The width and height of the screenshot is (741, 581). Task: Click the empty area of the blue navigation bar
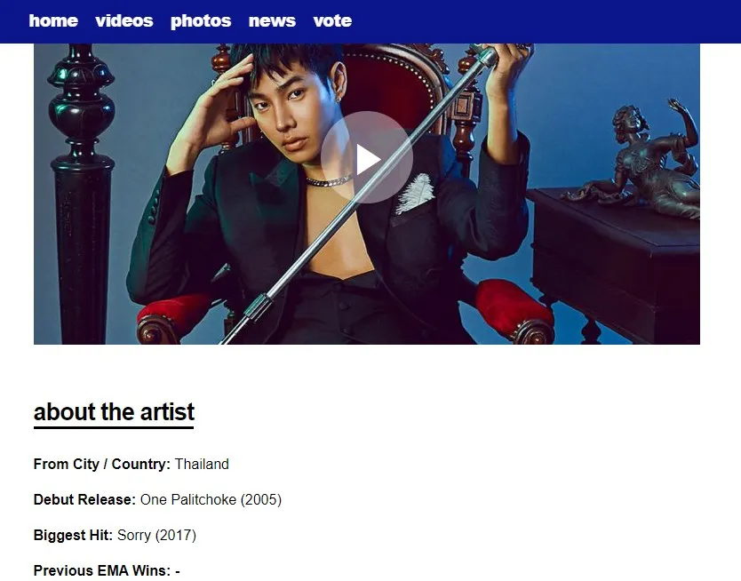click(544, 20)
